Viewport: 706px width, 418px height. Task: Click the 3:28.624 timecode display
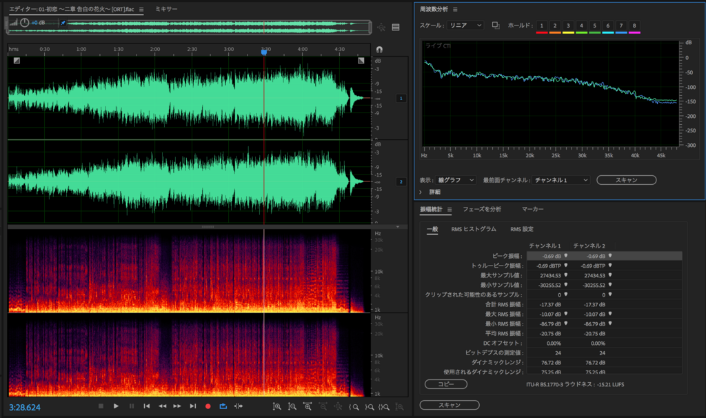(x=25, y=408)
